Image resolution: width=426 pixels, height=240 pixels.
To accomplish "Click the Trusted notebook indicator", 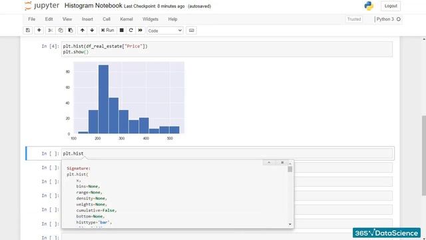I will click(x=354, y=19).
